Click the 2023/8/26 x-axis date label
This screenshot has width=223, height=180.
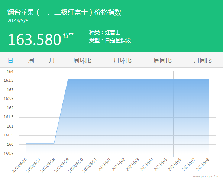point(19,164)
